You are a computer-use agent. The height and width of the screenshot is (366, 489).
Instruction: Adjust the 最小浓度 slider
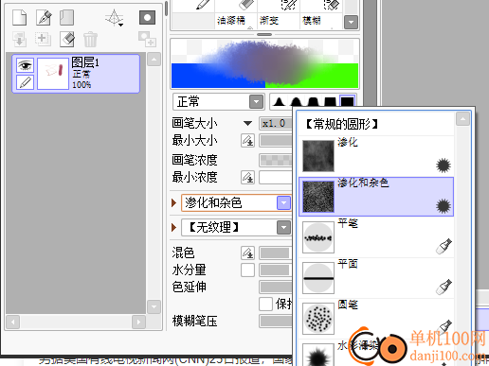276,177
